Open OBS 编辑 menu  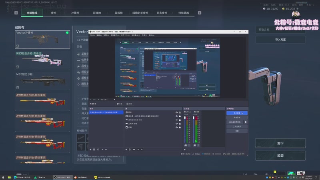pos(99,35)
